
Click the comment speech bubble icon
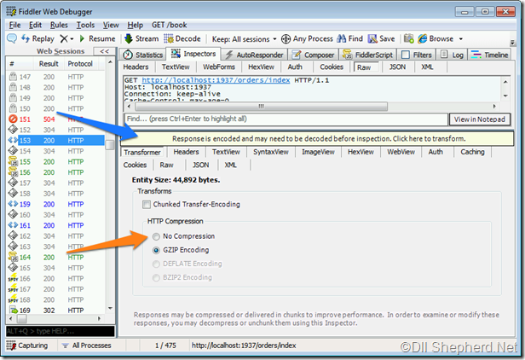click(12, 38)
